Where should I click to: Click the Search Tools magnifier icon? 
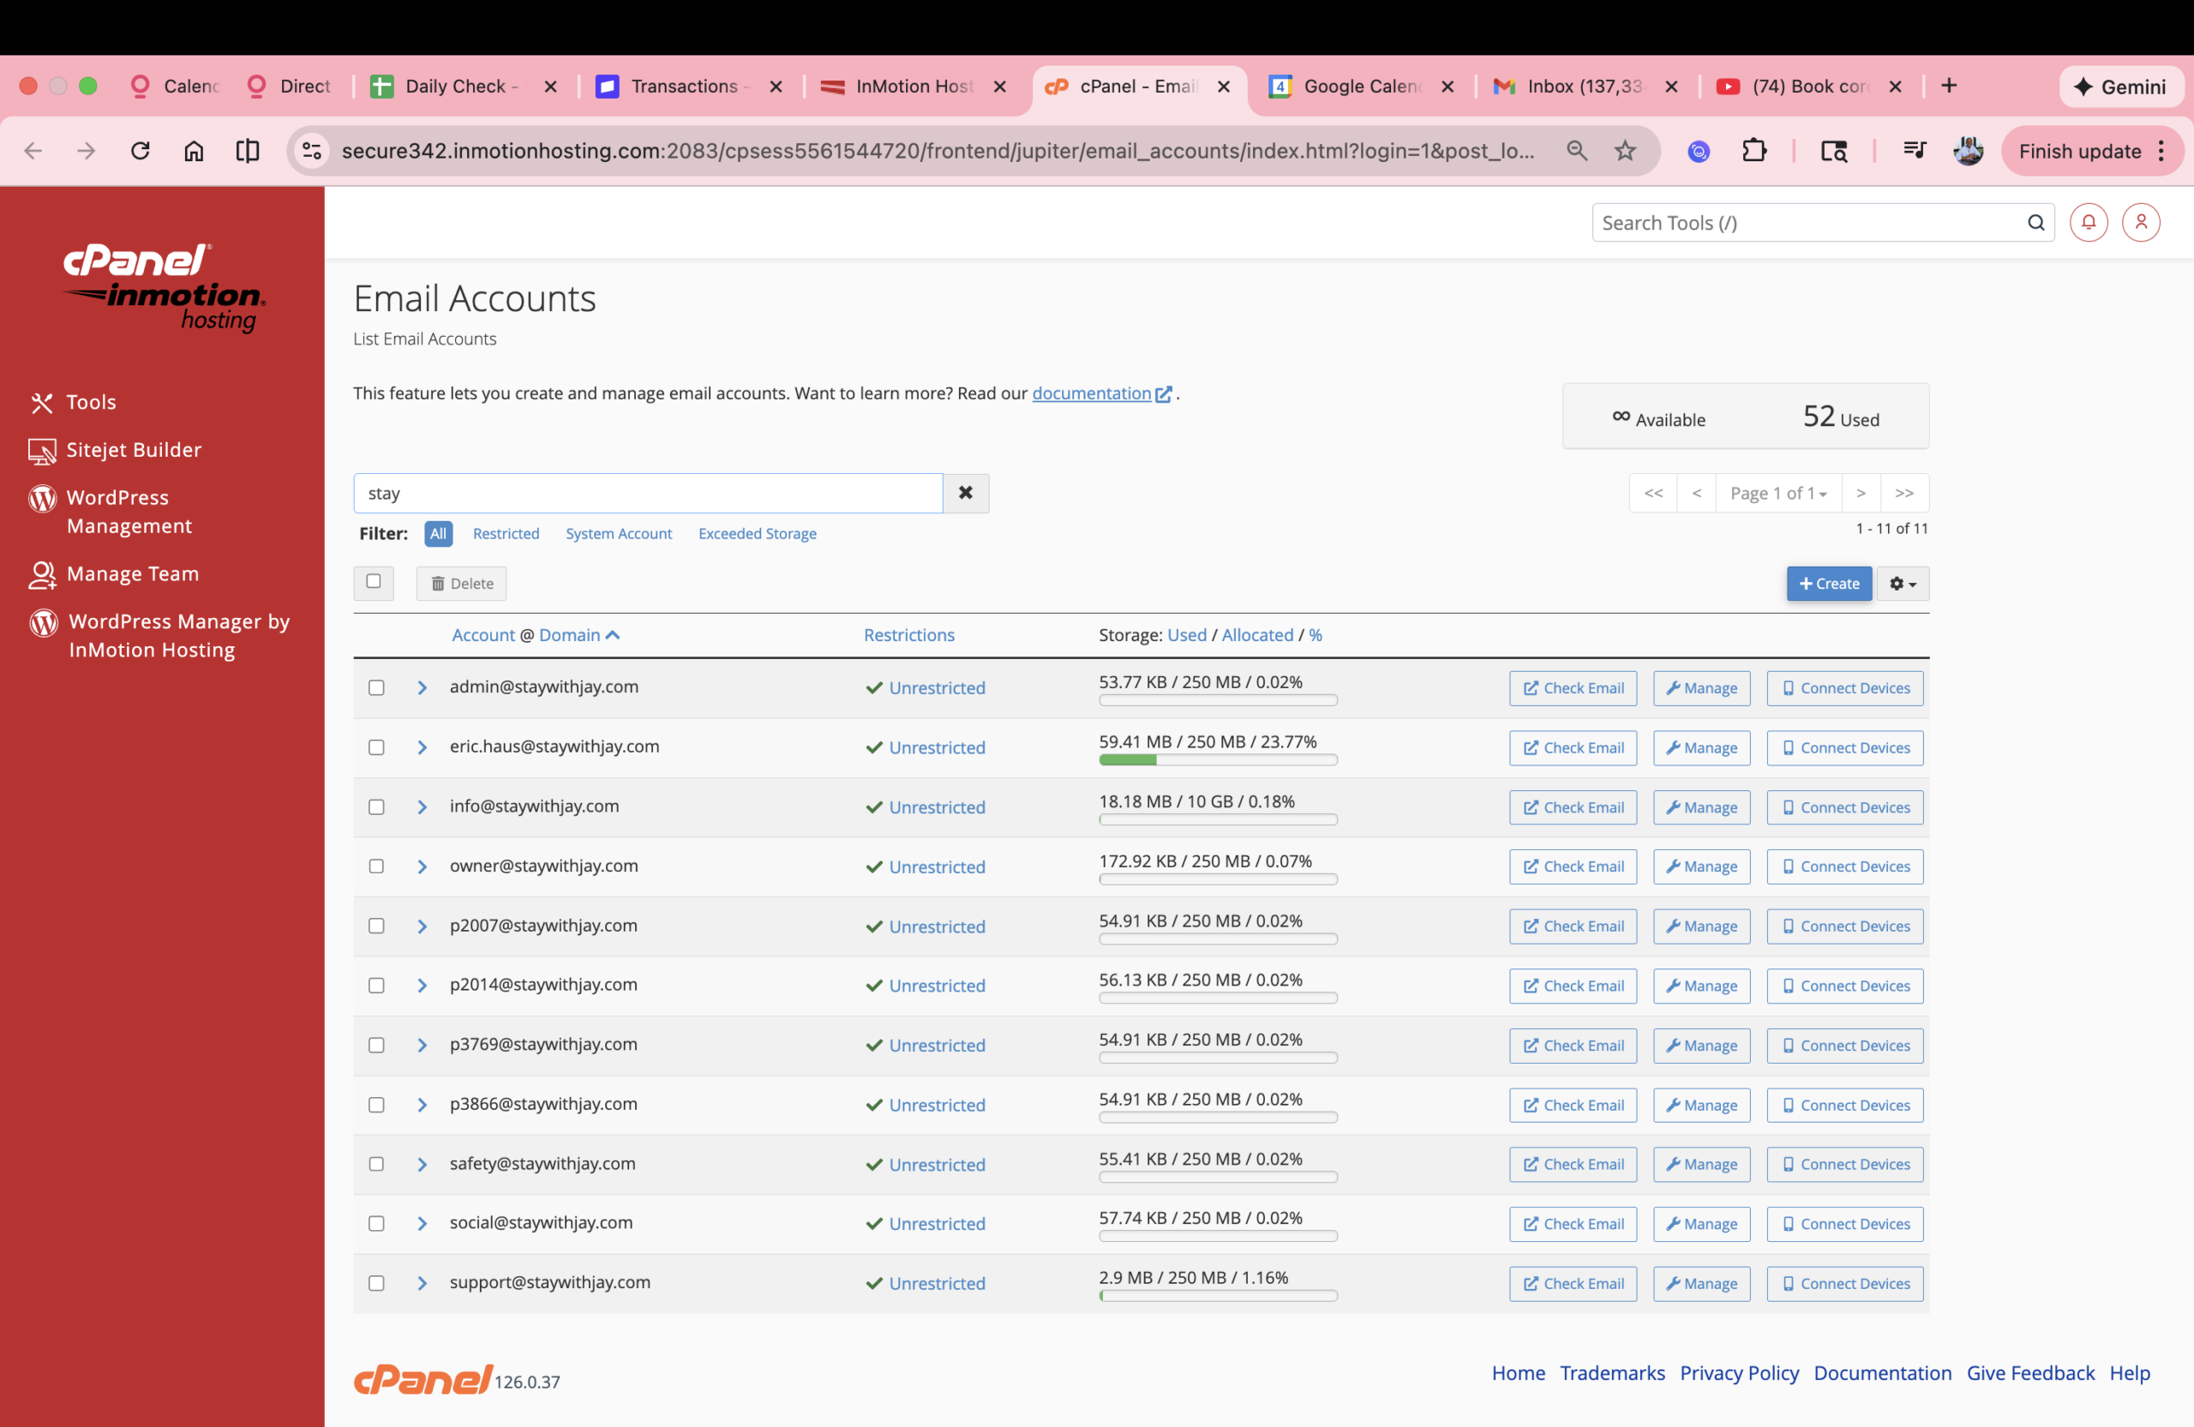2035,223
